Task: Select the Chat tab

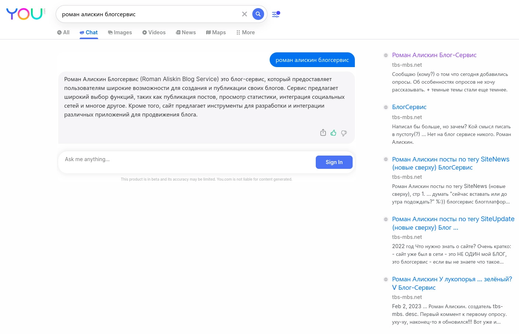Action: [x=89, y=32]
